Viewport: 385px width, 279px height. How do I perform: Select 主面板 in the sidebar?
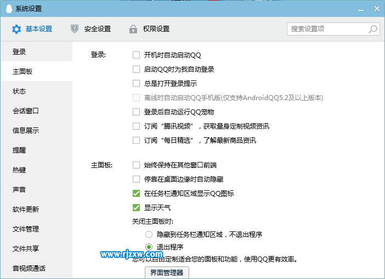click(x=37, y=71)
